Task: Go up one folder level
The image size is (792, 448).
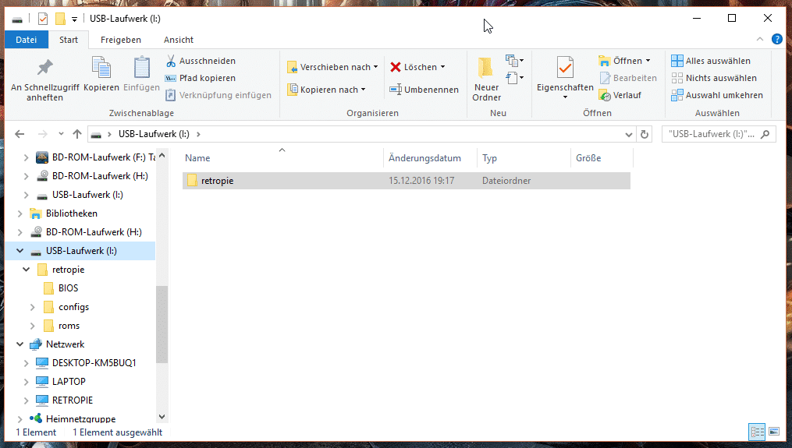Action: tap(76, 134)
